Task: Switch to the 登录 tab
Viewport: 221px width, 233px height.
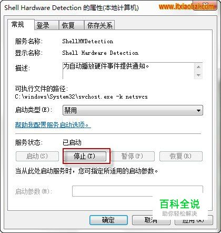Action: [46, 25]
